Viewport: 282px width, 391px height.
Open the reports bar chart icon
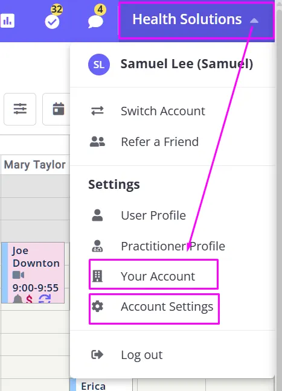pyautogui.click(x=7, y=21)
